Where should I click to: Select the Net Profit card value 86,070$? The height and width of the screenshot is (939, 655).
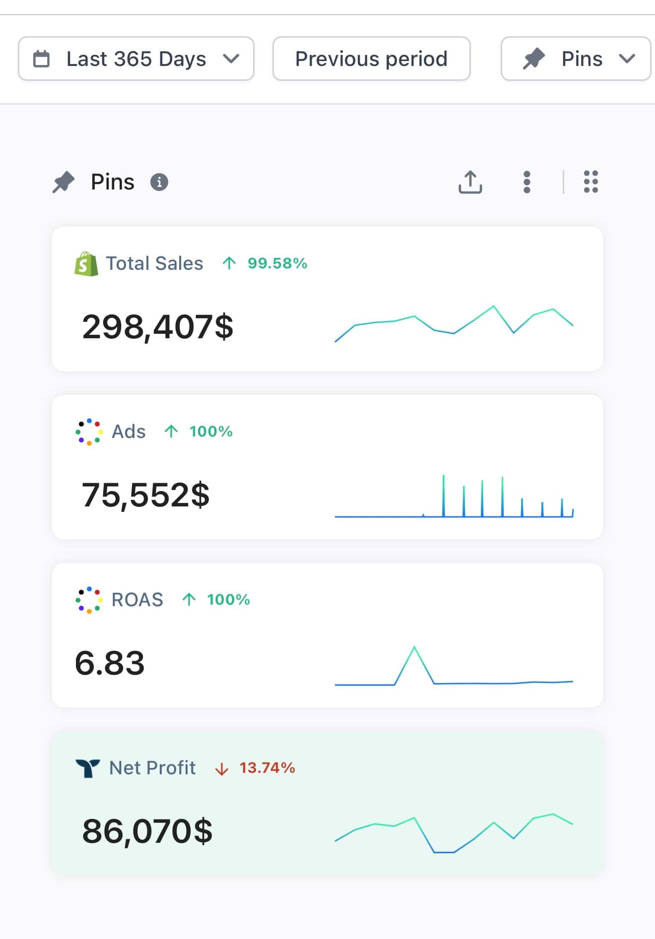(147, 831)
